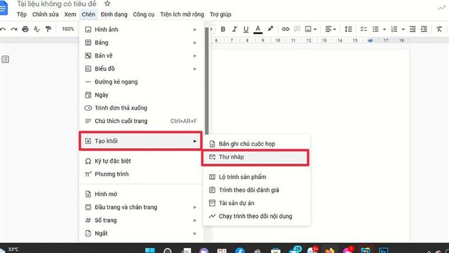Toggle underline formatting
The width and height of the screenshot is (449, 253).
pyautogui.click(x=246, y=29)
